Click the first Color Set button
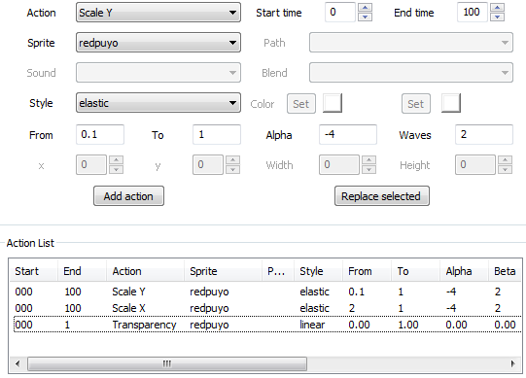The height and width of the screenshot is (378, 526). coord(301,104)
